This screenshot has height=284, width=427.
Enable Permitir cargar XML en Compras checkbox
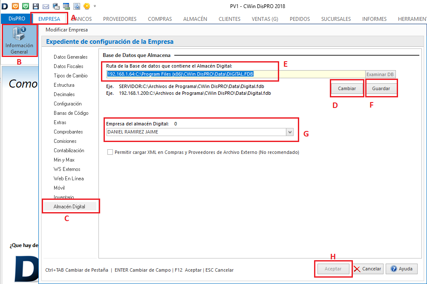[x=110, y=152]
